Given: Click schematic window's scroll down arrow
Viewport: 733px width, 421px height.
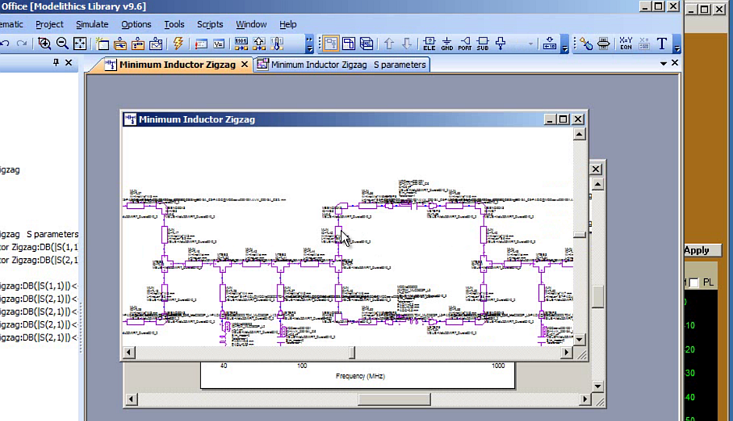Looking at the screenshot, I should coord(579,340).
